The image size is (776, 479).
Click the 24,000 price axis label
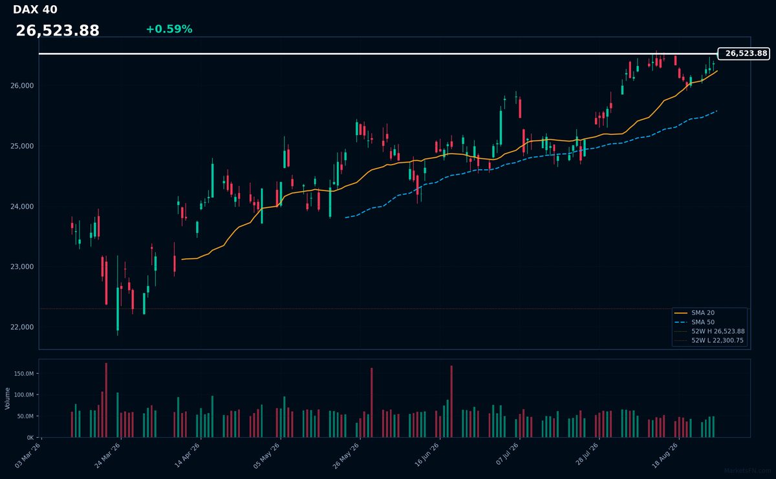(23, 207)
